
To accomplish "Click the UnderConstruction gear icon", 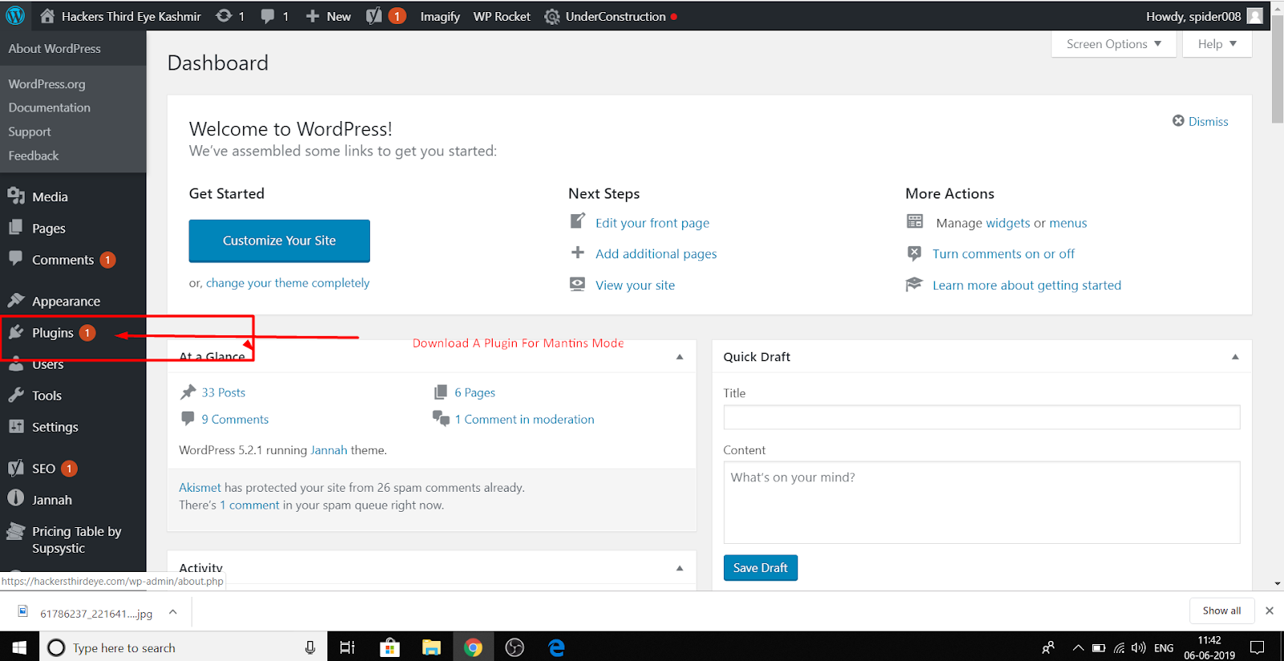I will (x=552, y=17).
